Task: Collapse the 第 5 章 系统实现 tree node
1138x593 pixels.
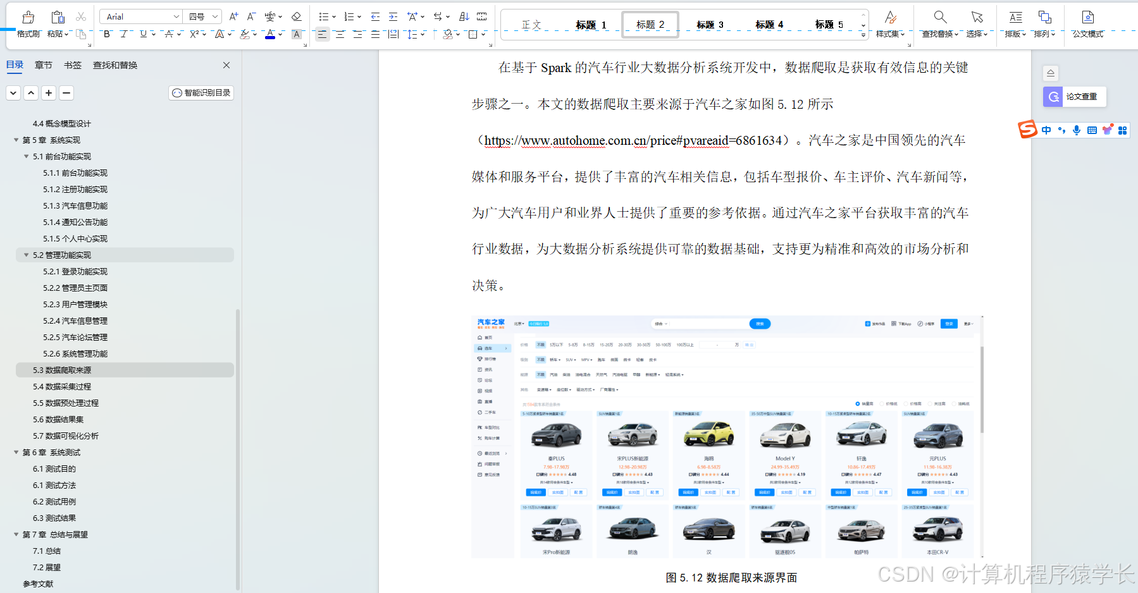Action: (16, 140)
